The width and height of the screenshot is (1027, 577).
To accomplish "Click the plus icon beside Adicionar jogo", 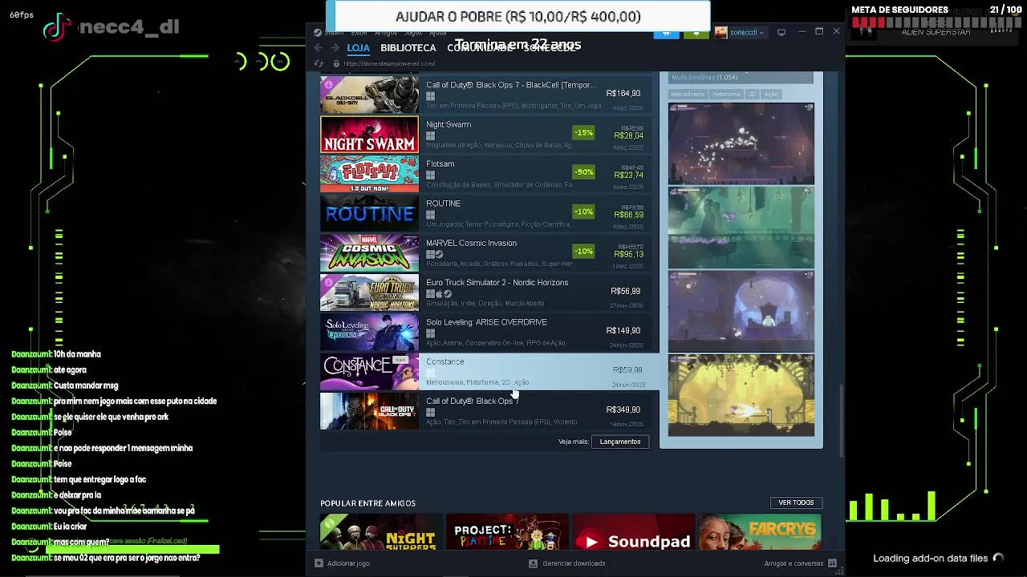I will (x=319, y=563).
